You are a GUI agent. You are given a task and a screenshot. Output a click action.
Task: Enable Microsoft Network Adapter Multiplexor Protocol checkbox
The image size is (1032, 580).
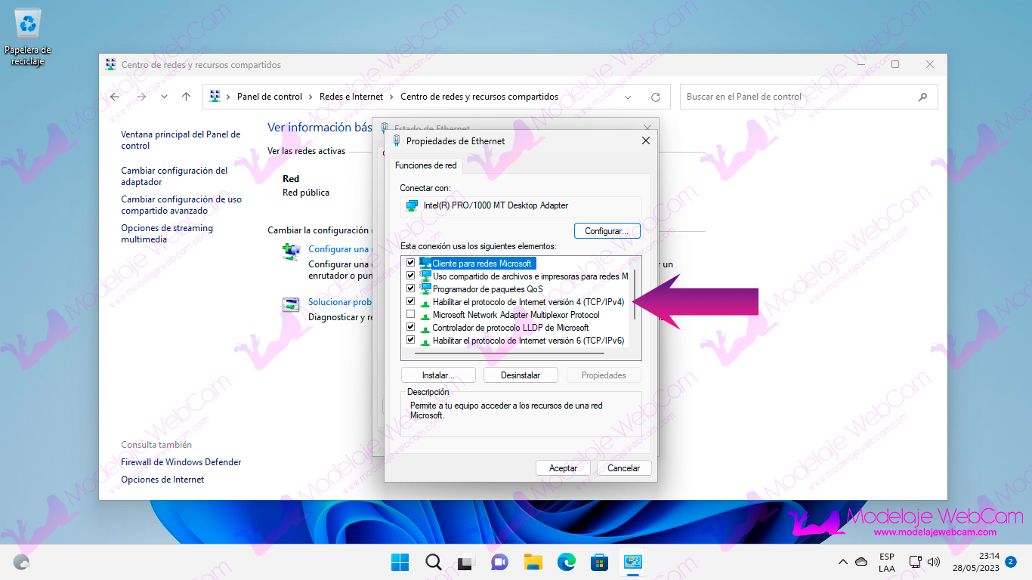(411, 314)
